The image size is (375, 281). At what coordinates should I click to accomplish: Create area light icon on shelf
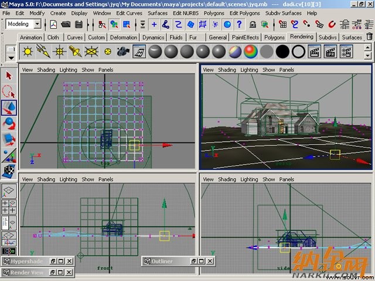pos(91,52)
